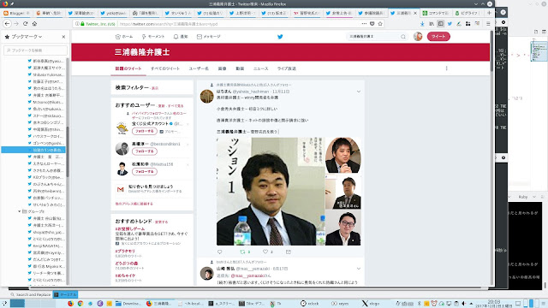Follow the third suggested user 松尾

coord(145,171)
